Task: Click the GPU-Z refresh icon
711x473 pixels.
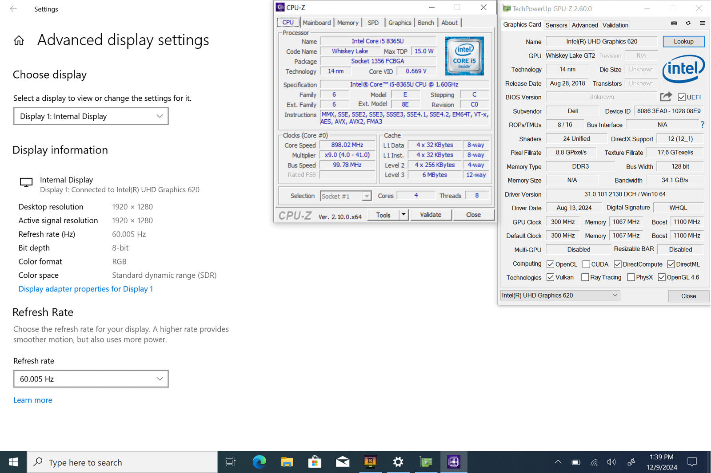Action: coord(688,23)
